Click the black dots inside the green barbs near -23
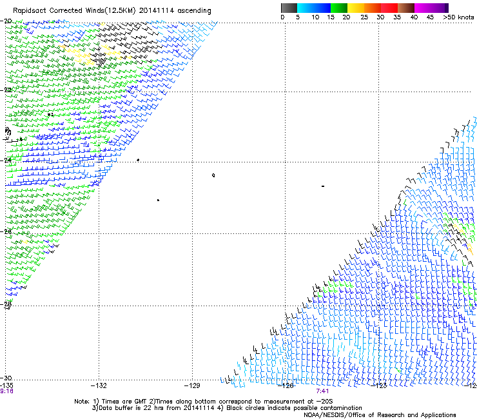Viewport: 477px width, 419px height. click(x=50, y=114)
